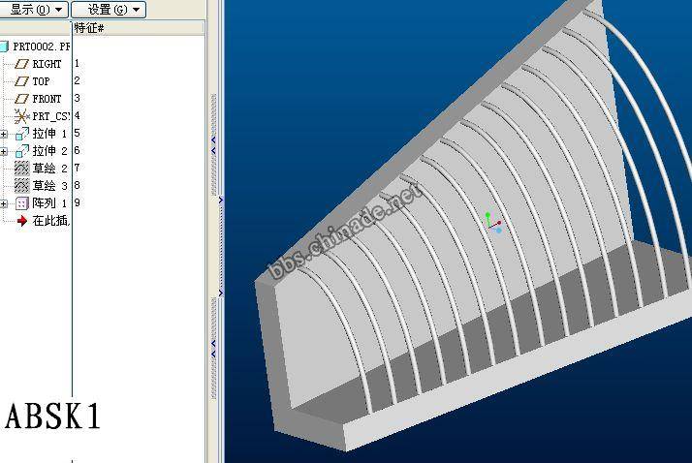Viewport: 692px width, 463px height.
Task: Expand the 拉伸 2 tree node
Action: click(4, 151)
